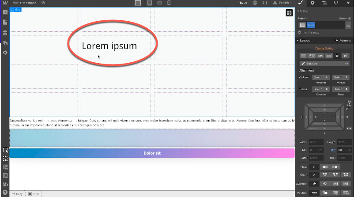Switch to the Interactions lightning tab
Image resolution: width=354 pixels, height=197 pixels.
pyautogui.click(x=348, y=3)
